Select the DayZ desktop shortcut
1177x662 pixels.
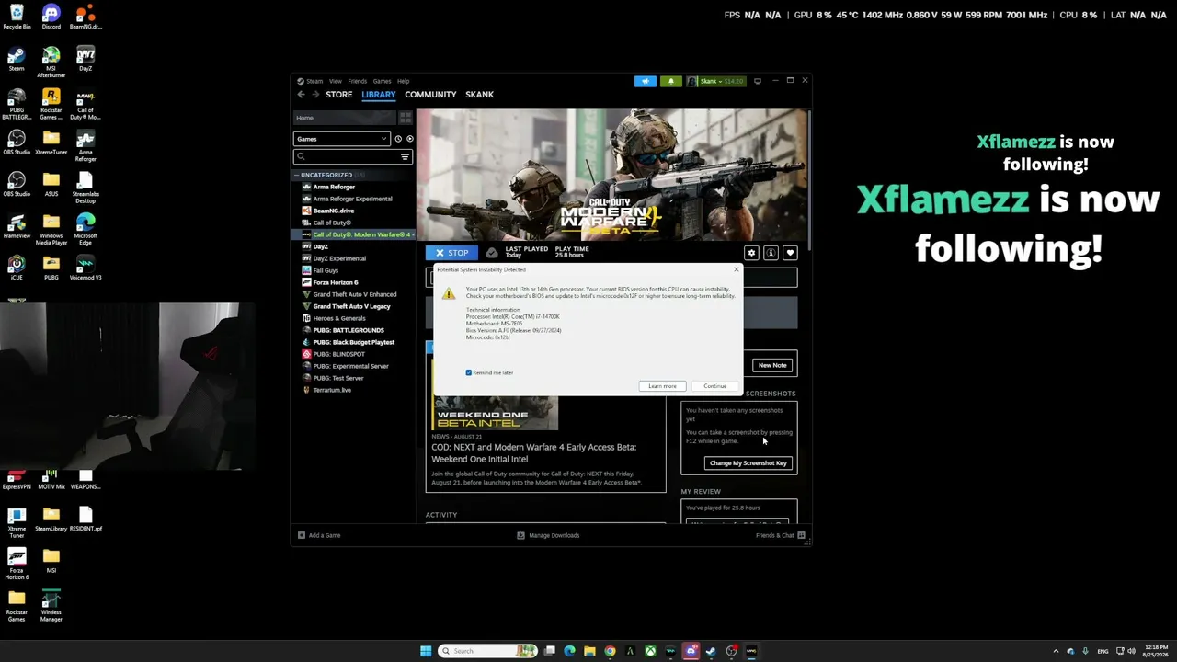pyautogui.click(x=86, y=59)
